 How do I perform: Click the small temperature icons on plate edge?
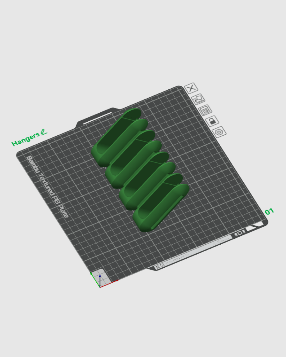[x=240, y=233]
